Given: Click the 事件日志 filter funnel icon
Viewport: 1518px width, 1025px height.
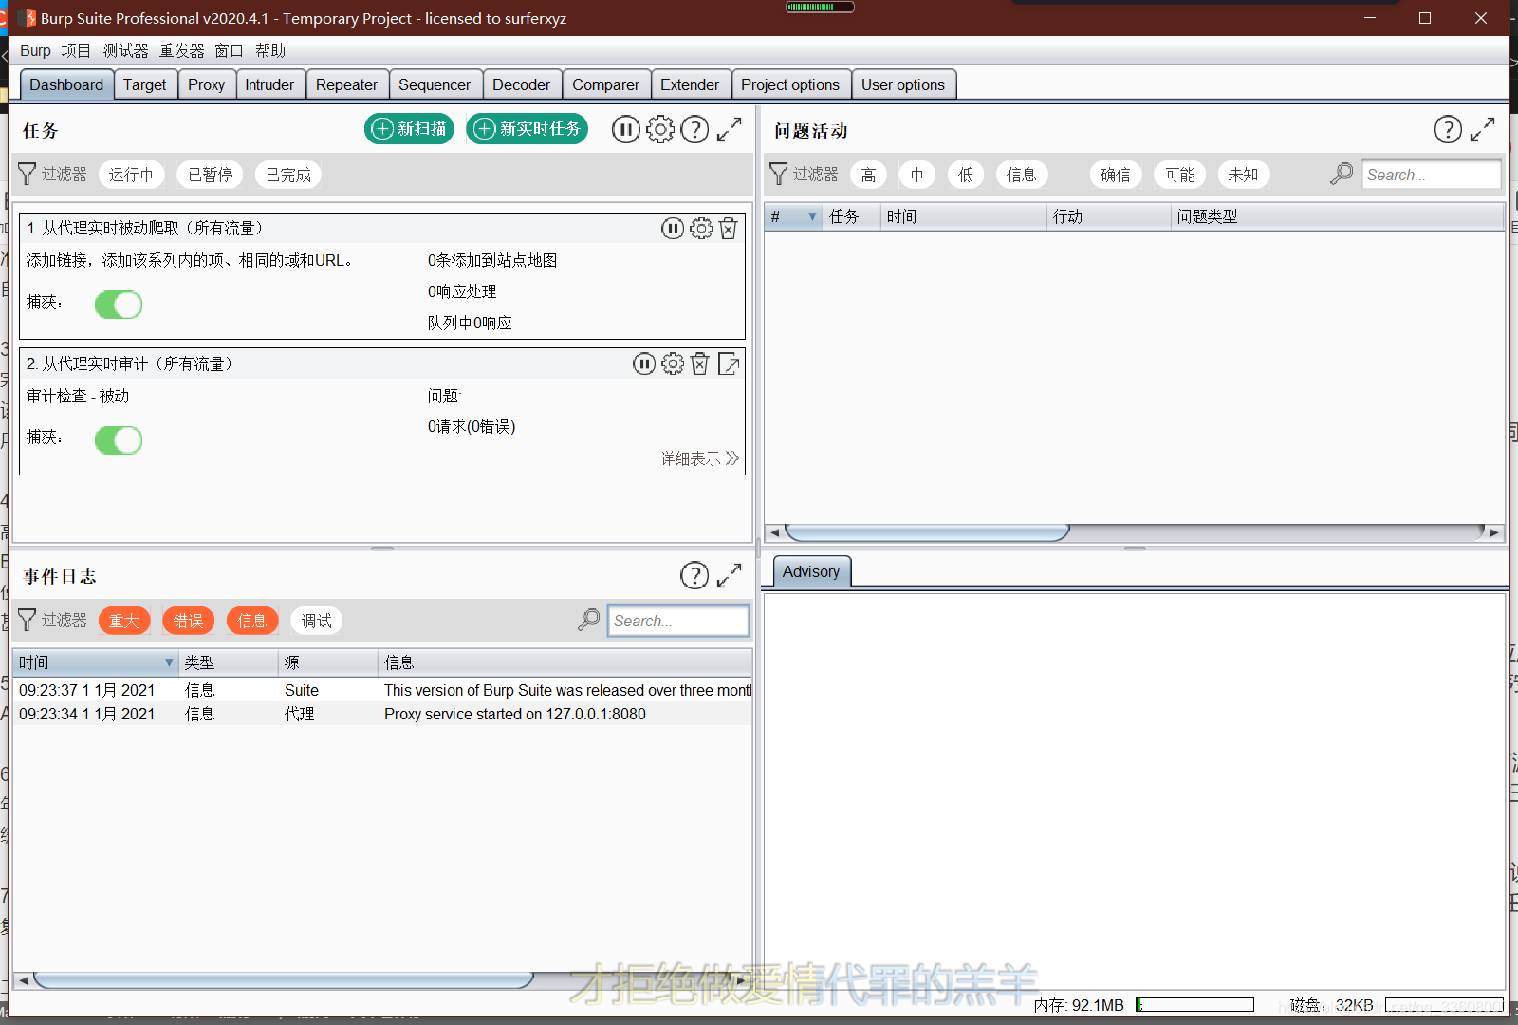Looking at the screenshot, I should 28,620.
